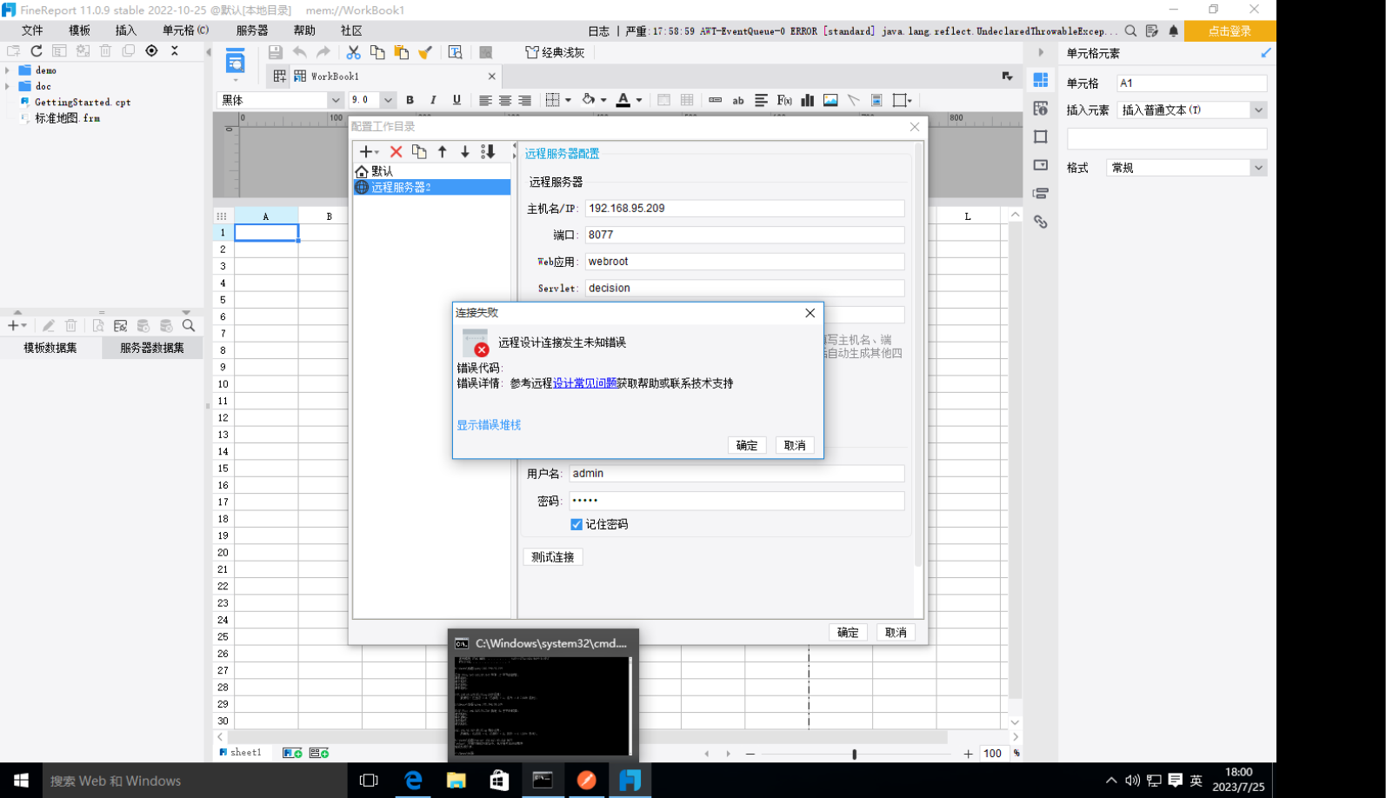Click the hyperlink icon in the right sidebar
Image resolution: width=1386 pixels, height=798 pixels.
point(1041,222)
